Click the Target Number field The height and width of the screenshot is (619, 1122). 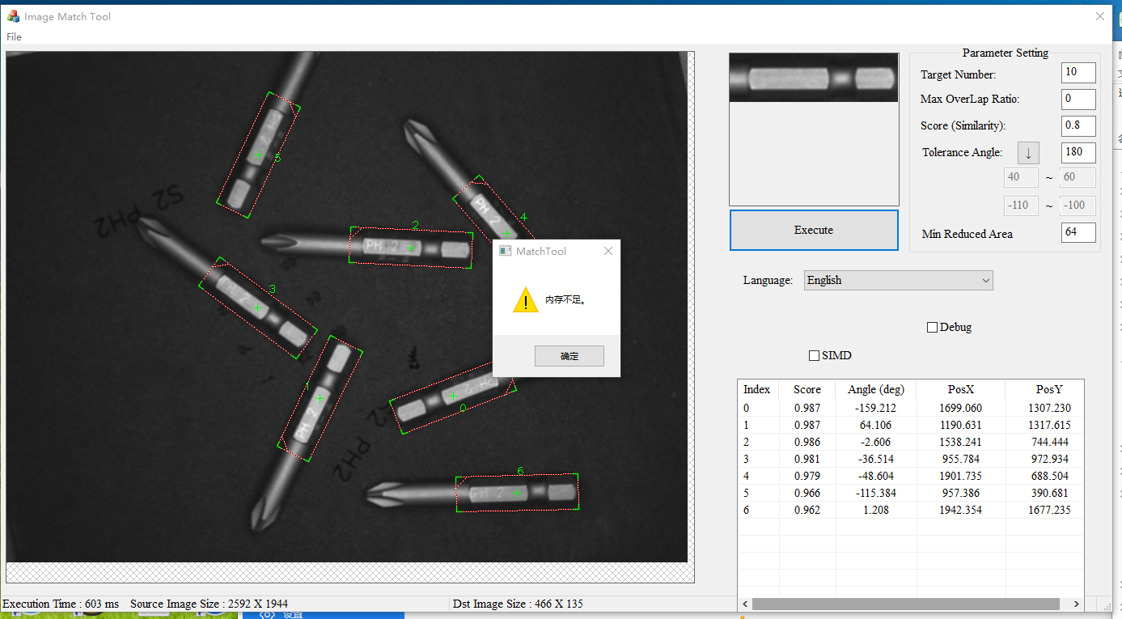1078,72
